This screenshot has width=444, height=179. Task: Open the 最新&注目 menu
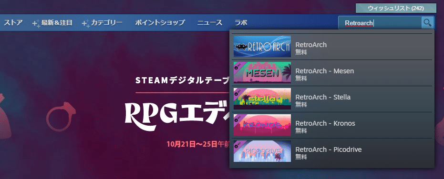coord(57,23)
